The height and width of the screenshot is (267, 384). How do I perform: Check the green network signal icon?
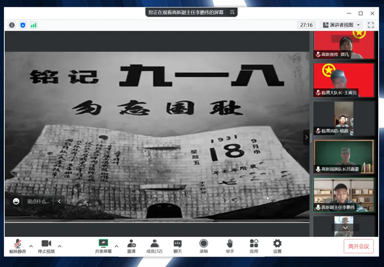coord(34,25)
